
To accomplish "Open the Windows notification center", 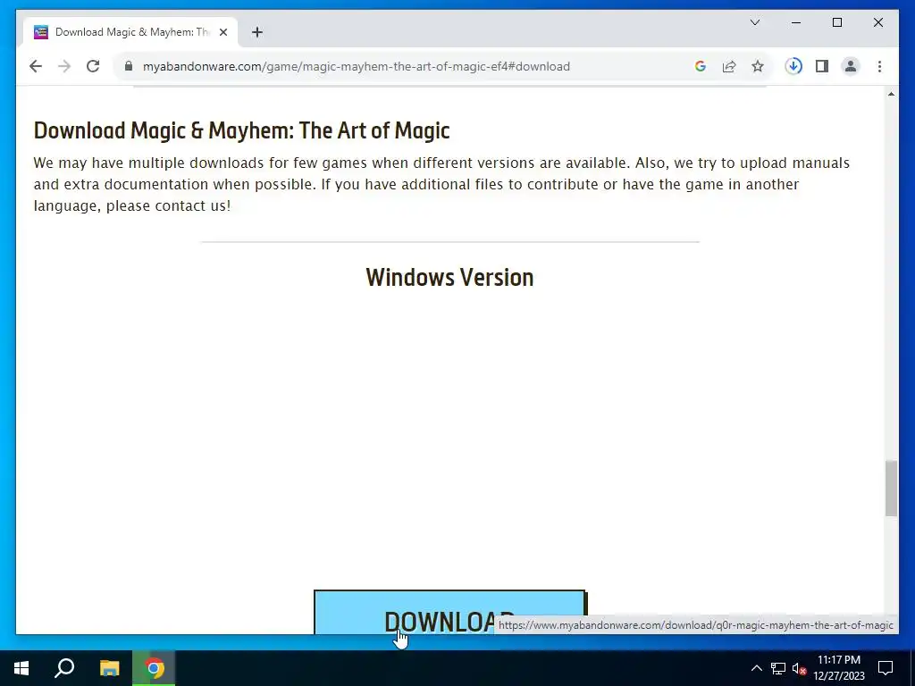I will (x=886, y=668).
